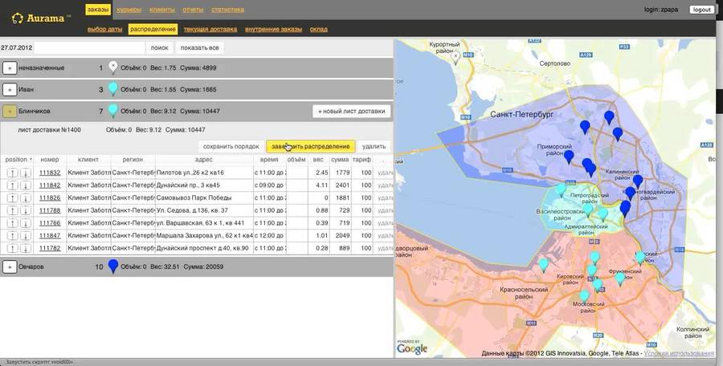The width and height of the screenshot is (723, 366).
Task: Expand the Иван courier group
Action: coord(10,90)
